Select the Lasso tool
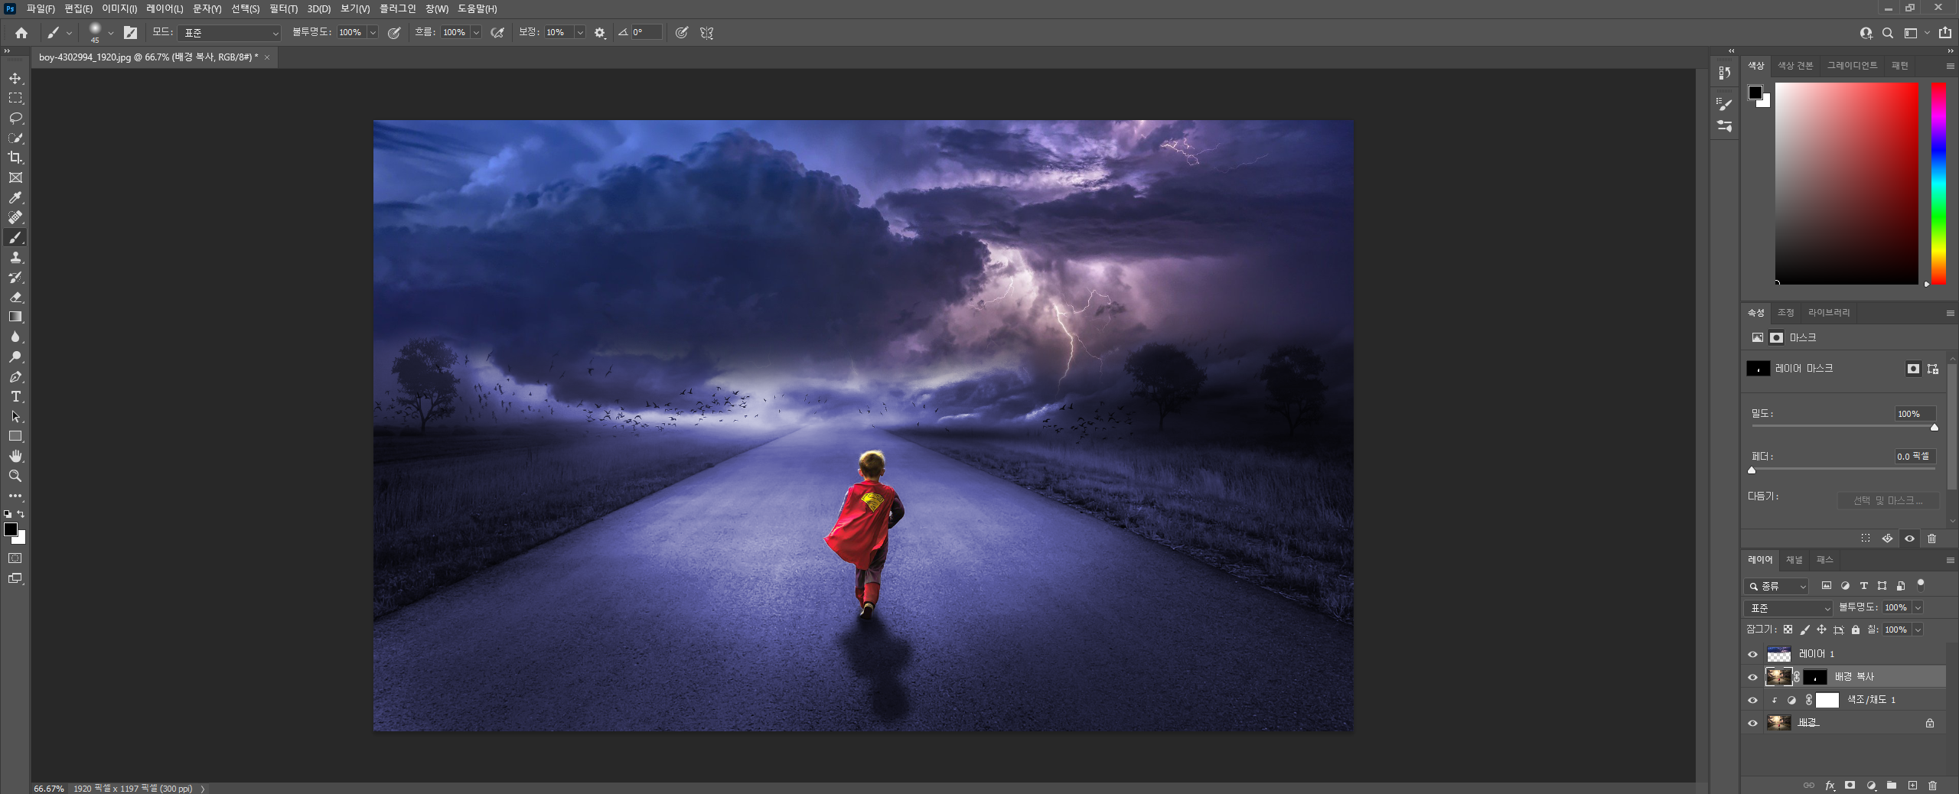This screenshot has height=794, width=1959. point(15,118)
